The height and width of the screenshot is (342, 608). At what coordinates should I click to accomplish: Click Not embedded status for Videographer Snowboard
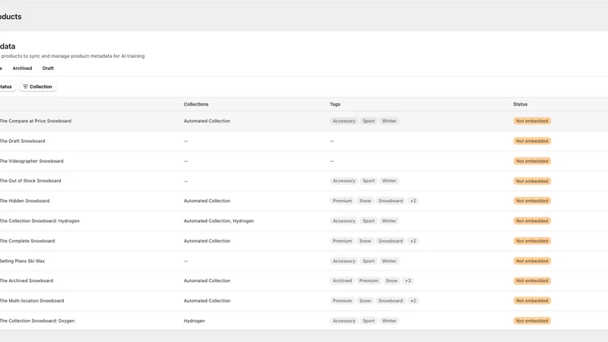tap(532, 161)
